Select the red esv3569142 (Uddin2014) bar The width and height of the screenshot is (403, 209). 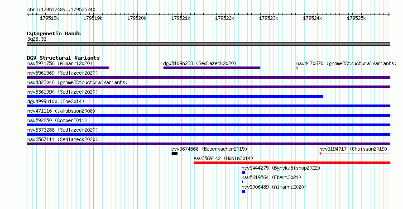point(292,163)
